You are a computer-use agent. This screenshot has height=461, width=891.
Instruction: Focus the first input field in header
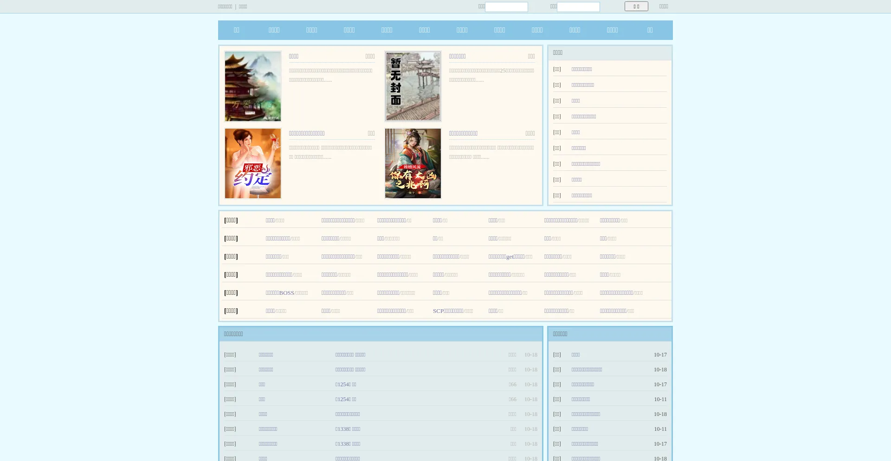click(x=506, y=7)
